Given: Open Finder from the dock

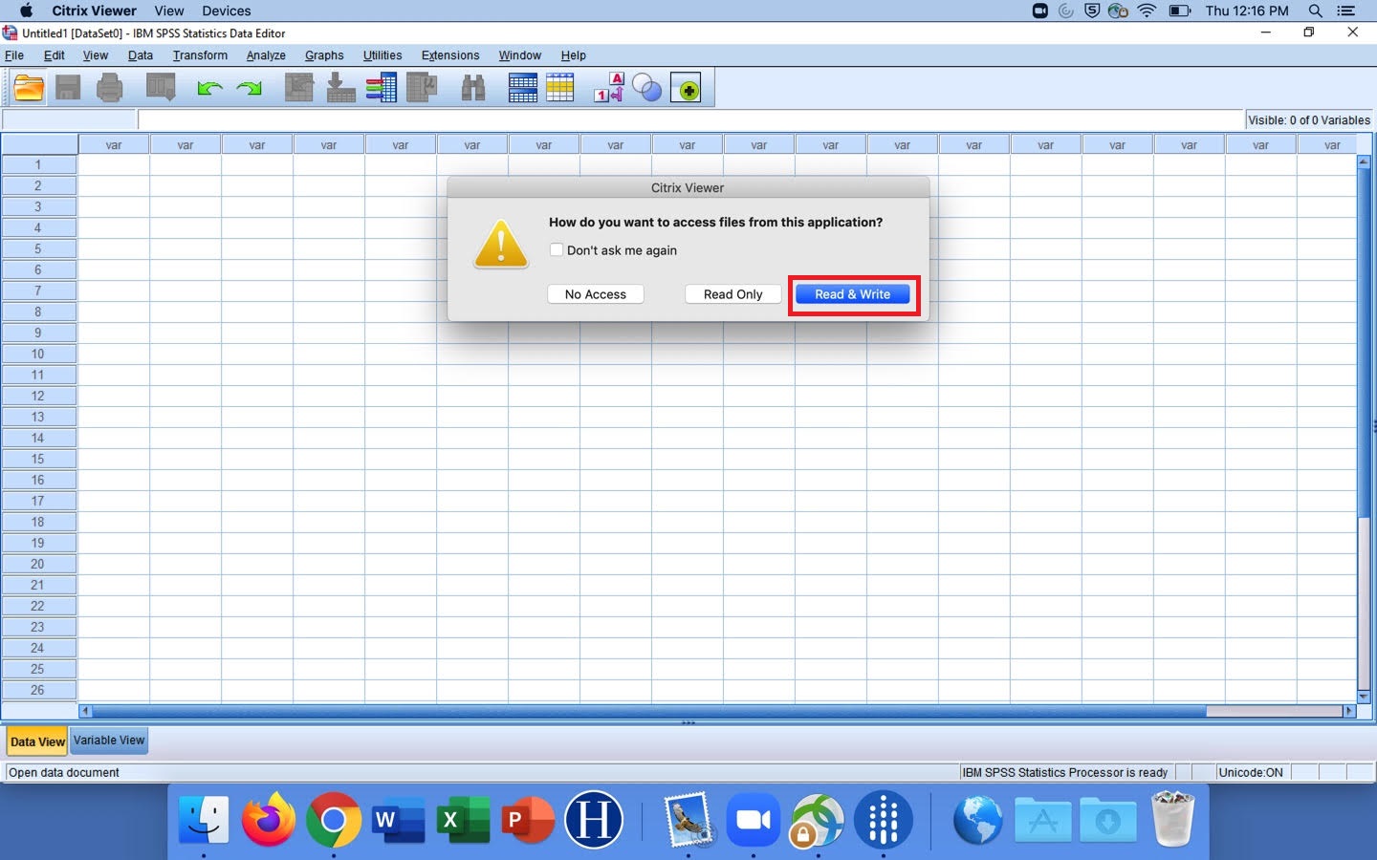Looking at the screenshot, I should (x=204, y=820).
